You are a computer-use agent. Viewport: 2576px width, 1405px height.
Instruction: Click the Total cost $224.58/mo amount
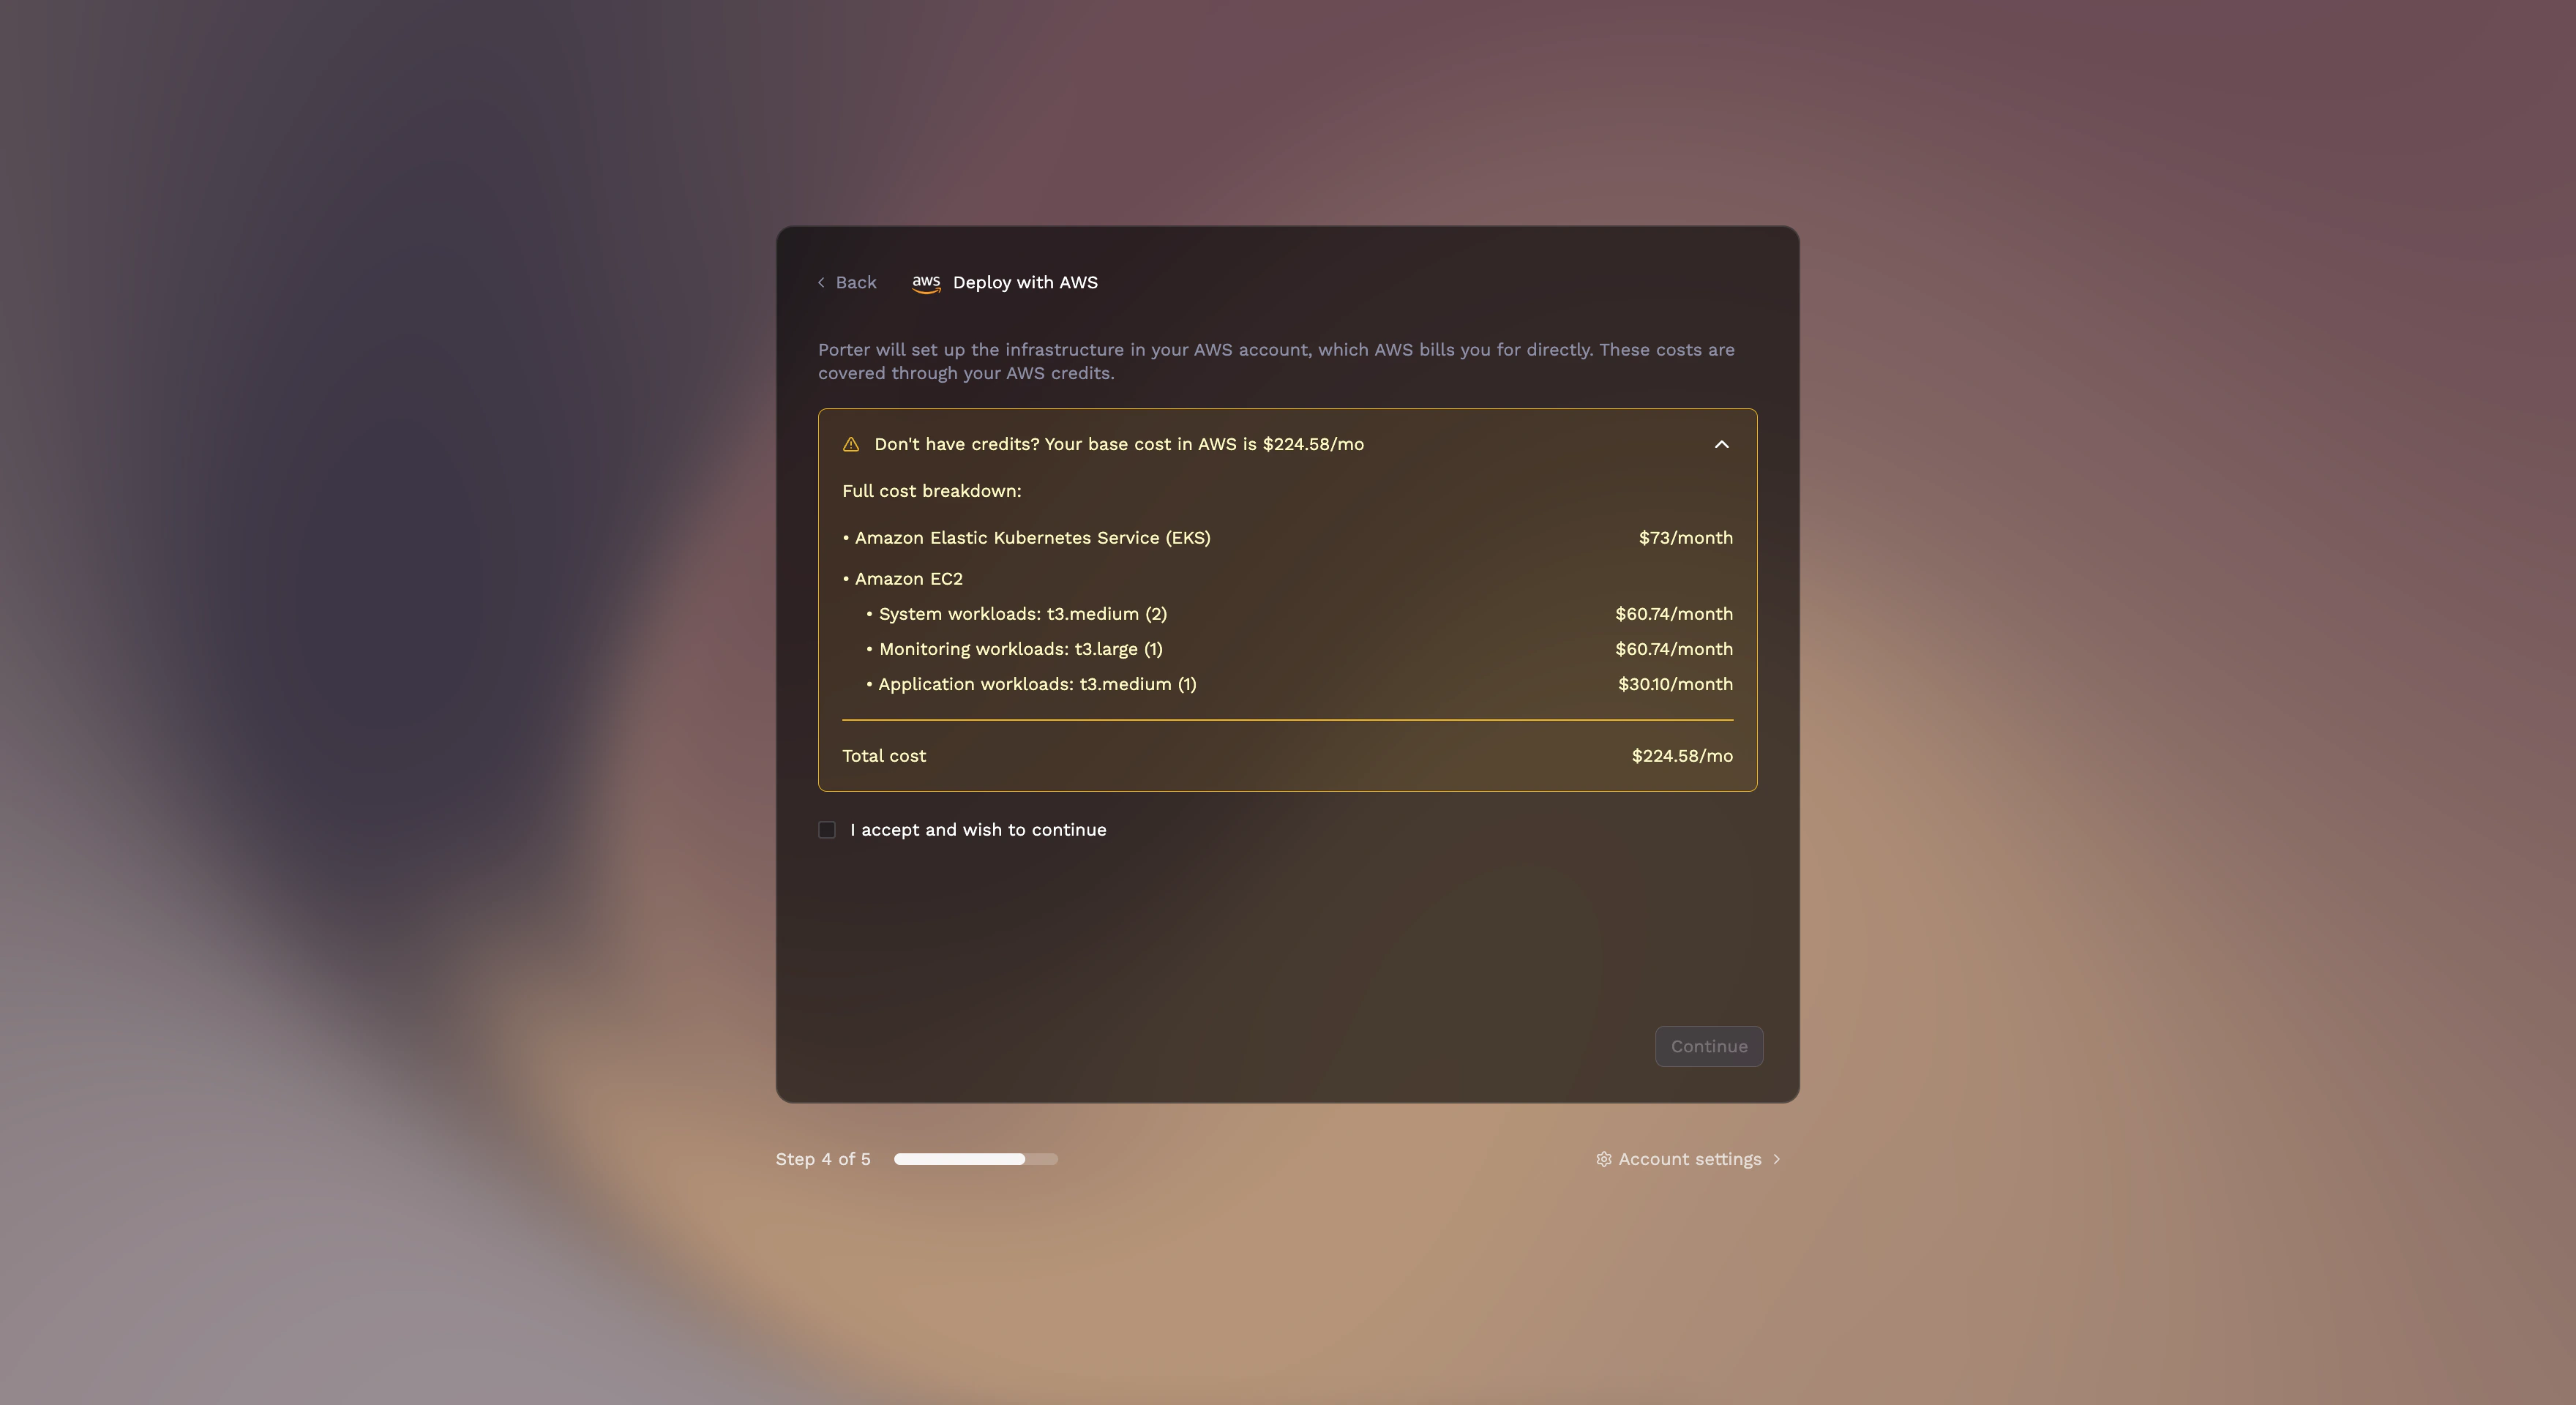coord(1682,756)
